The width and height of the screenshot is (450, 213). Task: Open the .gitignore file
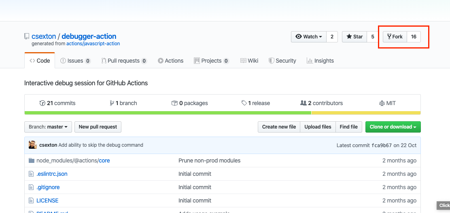[48, 187]
